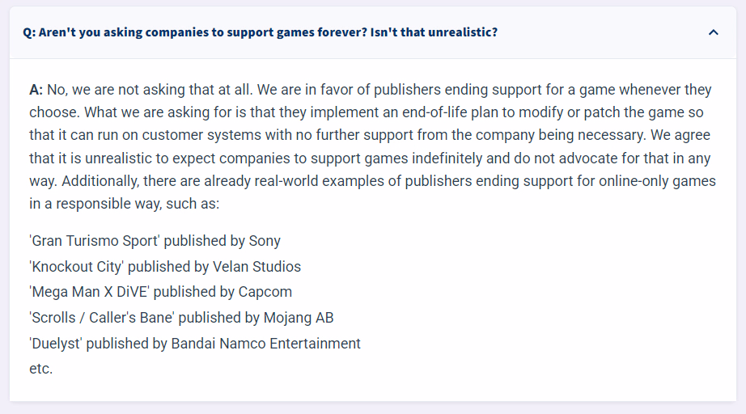Click the 'Q:' prefix of the header

coord(29,32)
